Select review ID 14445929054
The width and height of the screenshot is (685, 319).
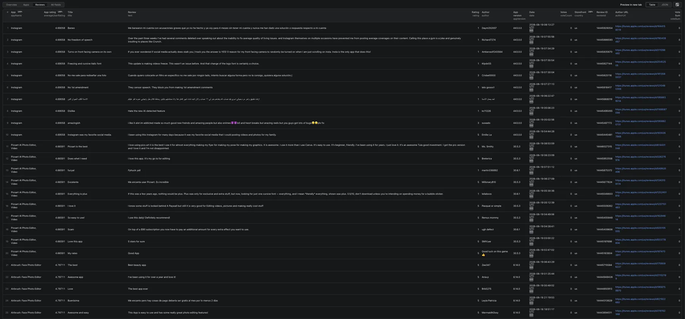604,28
